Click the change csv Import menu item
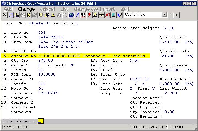The height and width of the screenshot is (131, 198). [94, 9]
